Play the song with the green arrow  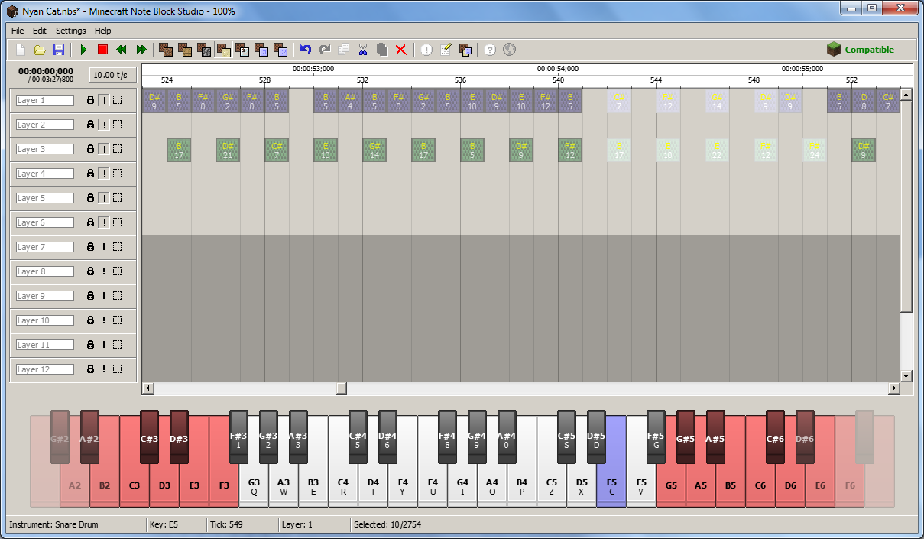coord(84,50)
